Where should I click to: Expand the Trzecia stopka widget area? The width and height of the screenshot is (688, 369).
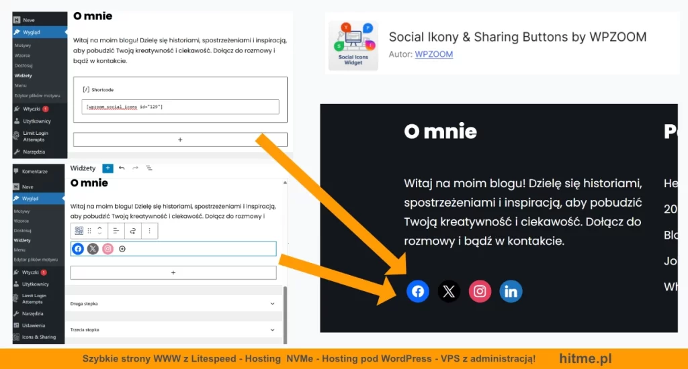pyautogui.click(x=272, y=330)
